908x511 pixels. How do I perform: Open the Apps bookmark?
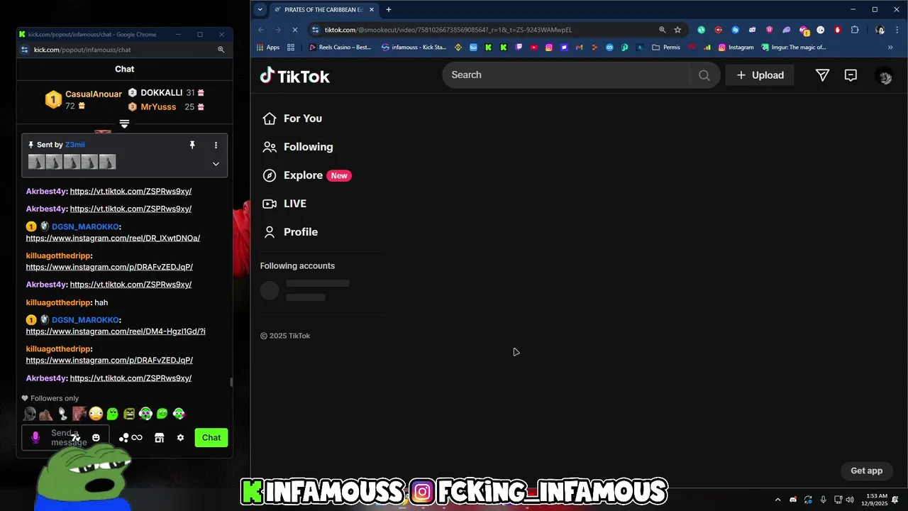267,48
